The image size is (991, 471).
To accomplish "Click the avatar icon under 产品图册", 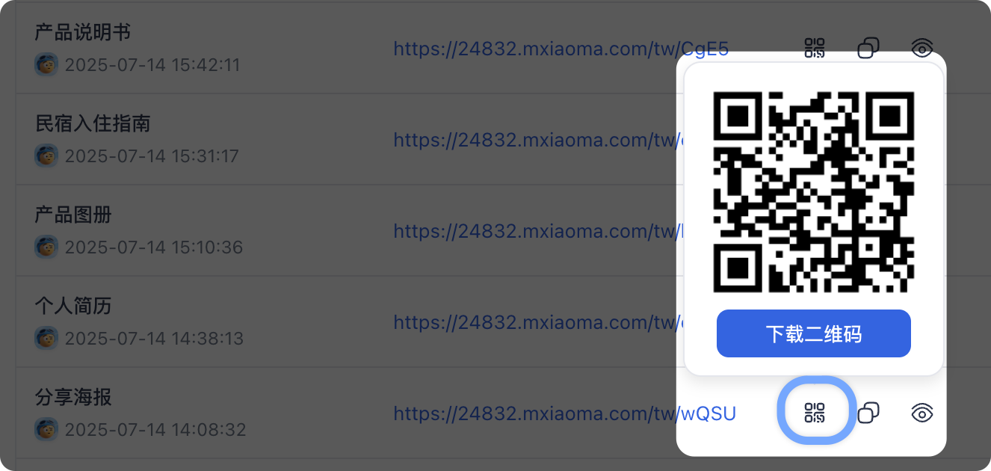I will [46, 247].
